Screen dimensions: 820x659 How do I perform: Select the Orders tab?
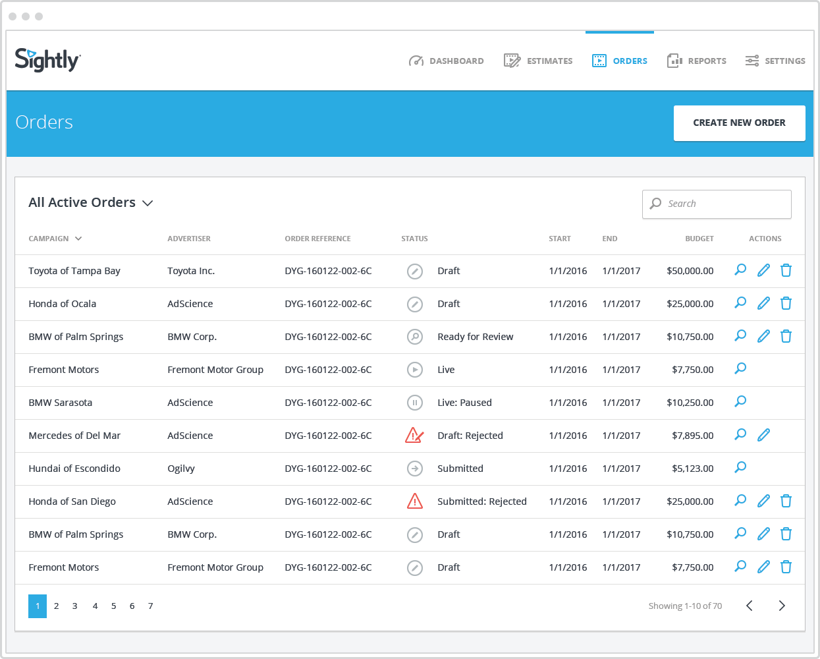[x=619, y=61]
